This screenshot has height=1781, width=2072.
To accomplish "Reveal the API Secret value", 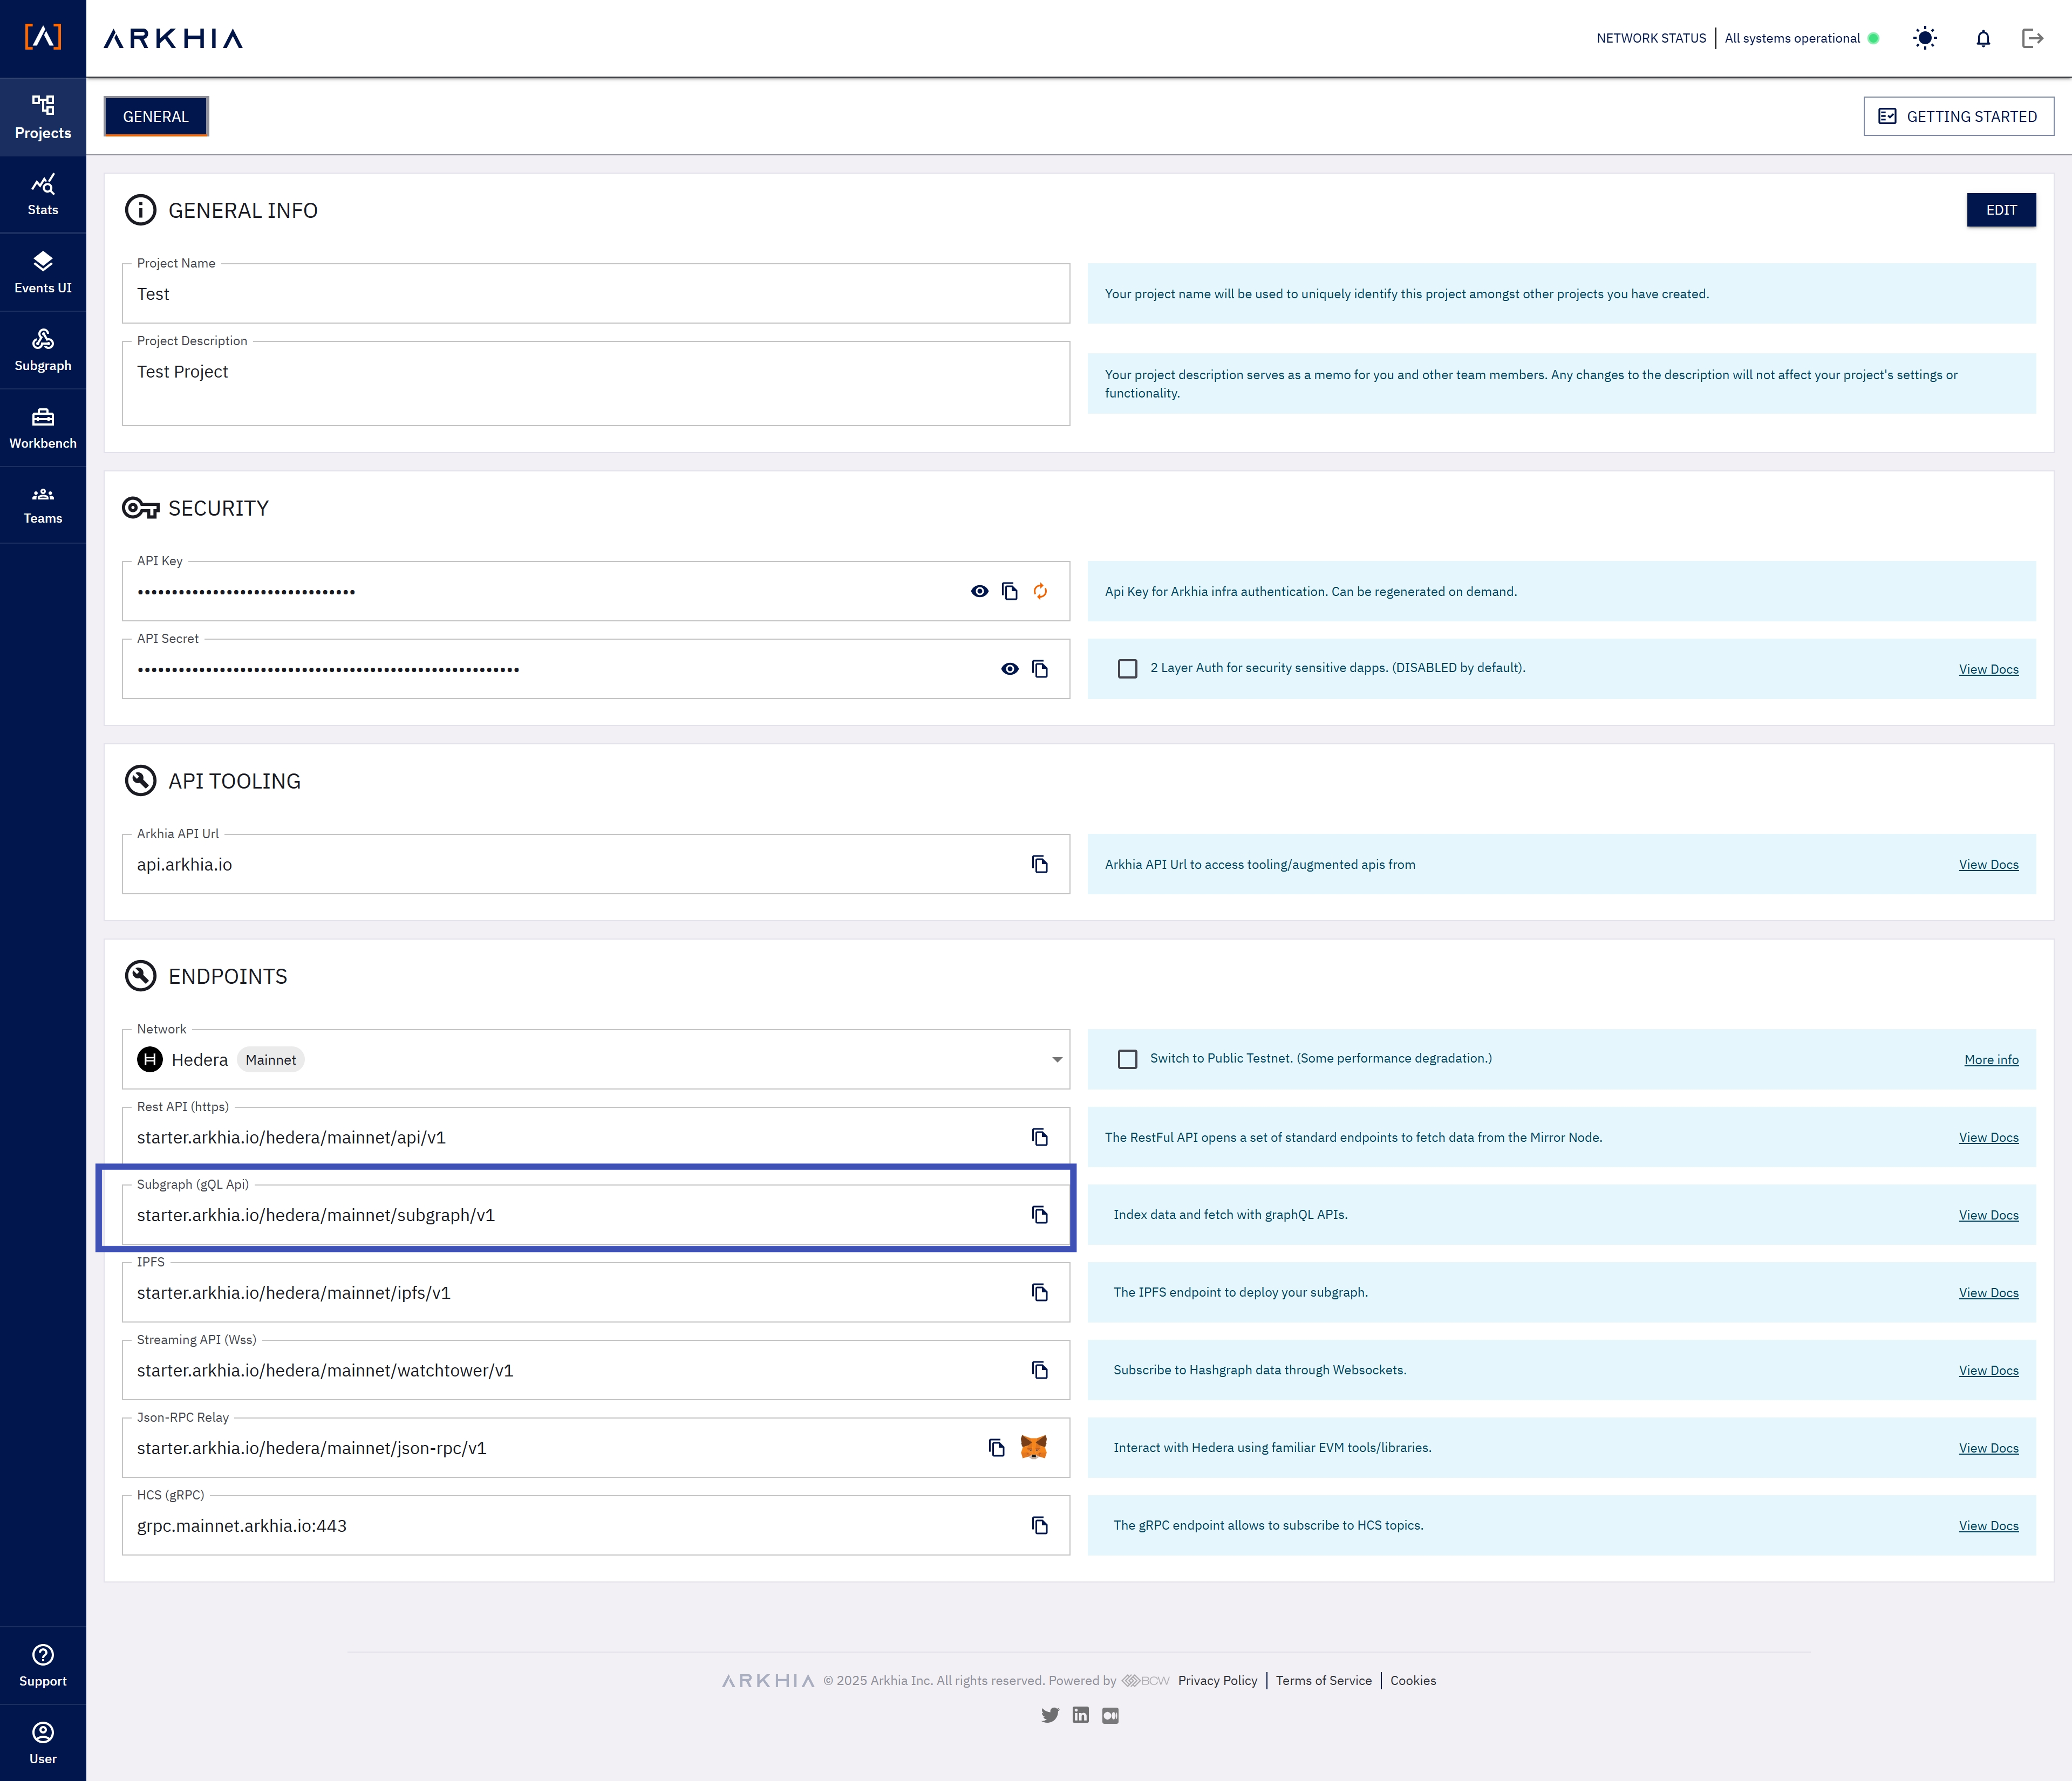I will (x=1010, y=669).
